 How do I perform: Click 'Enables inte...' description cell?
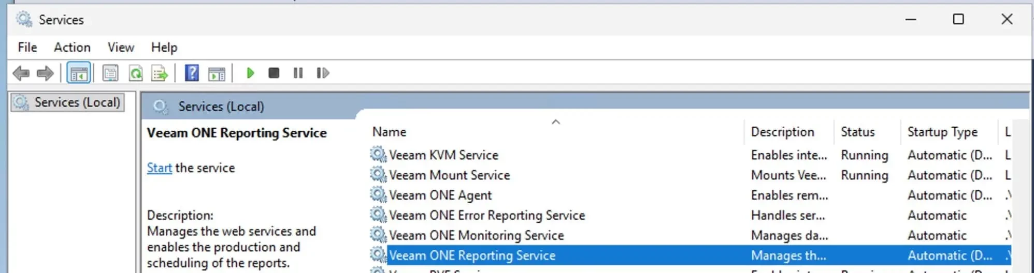click(x=789, y=155)
